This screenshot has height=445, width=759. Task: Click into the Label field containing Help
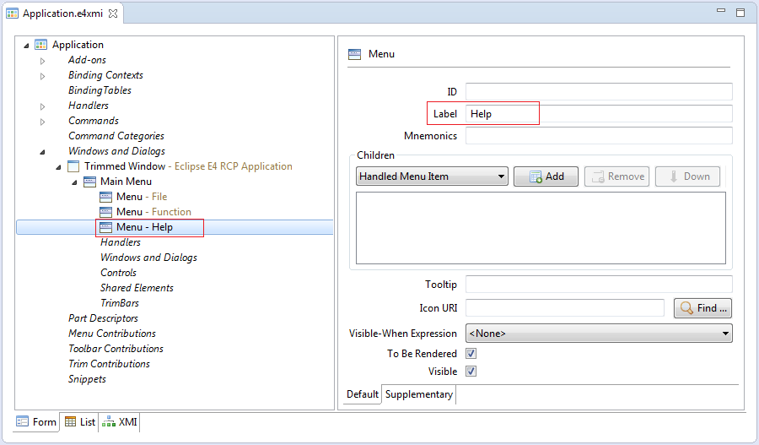pos(599,114)
